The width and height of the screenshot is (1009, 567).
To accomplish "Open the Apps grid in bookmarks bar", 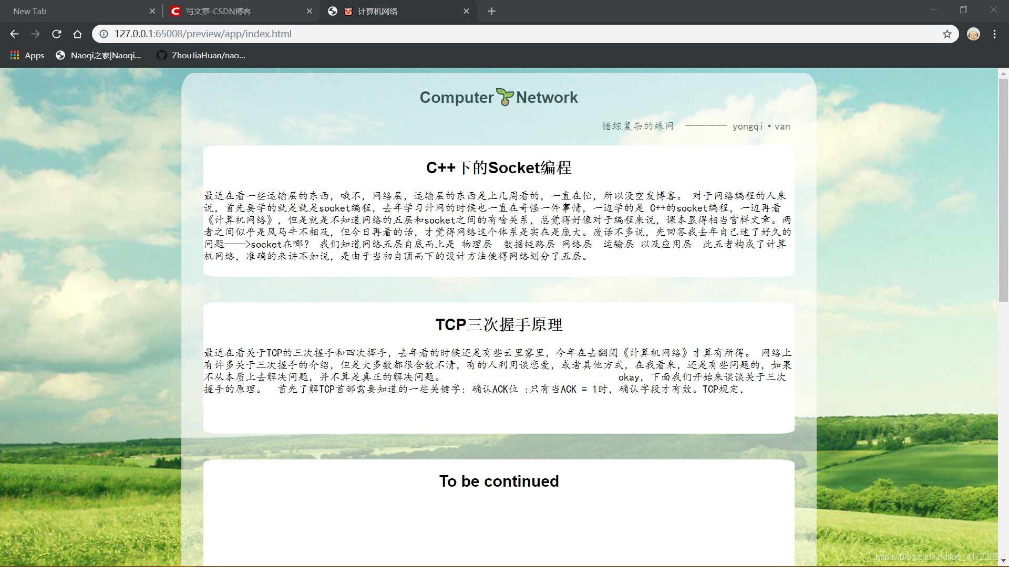I will tap(27, 55).
